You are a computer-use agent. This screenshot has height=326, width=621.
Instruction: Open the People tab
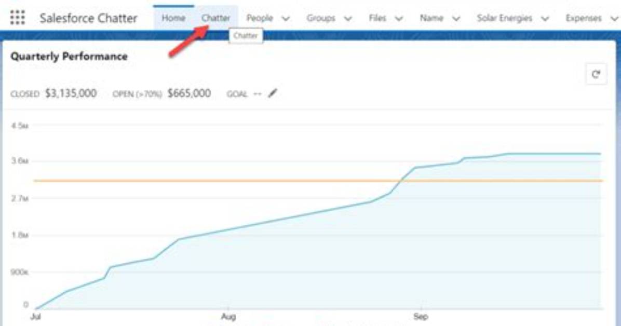point(260,18)
